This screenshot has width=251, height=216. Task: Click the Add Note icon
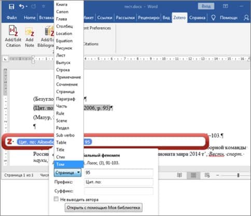(x=30, y=31)
